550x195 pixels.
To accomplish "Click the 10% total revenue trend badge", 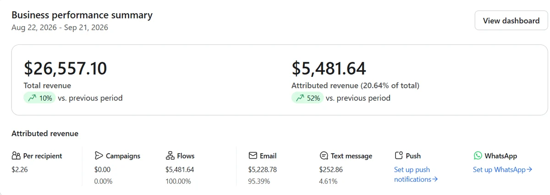I will pyautogui.click(x=39, y=98).
